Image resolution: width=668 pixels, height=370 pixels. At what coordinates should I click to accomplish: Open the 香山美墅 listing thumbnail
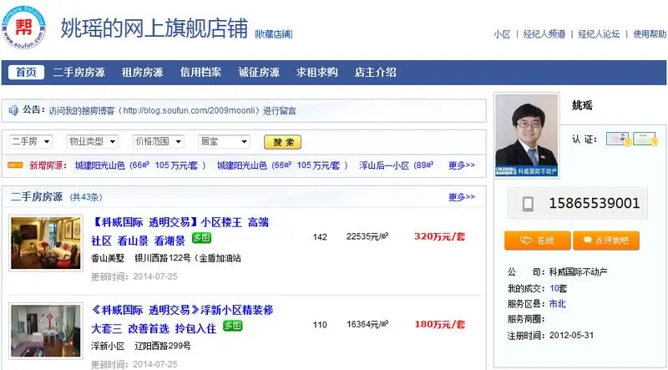tap(46, 242)
